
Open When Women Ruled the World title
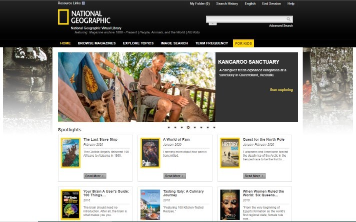click(263, 193)
